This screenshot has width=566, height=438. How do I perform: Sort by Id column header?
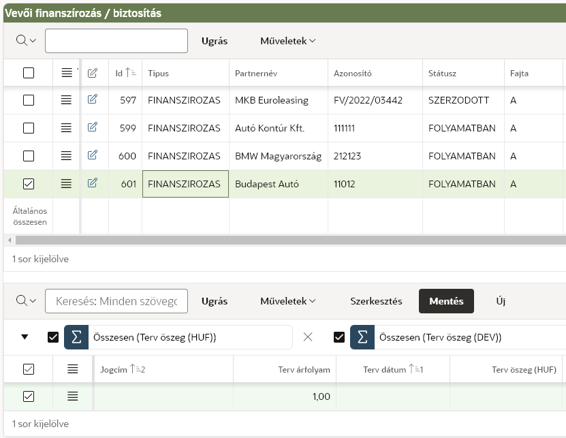(119, 73)
